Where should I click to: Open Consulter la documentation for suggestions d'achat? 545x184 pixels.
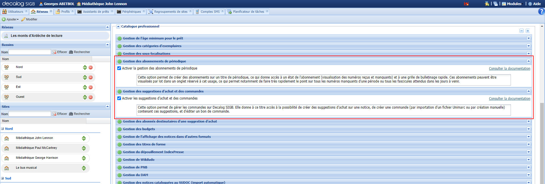tap(509, 99)
